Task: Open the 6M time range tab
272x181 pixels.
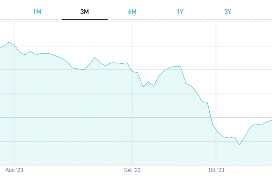Action: pos(132,11)
